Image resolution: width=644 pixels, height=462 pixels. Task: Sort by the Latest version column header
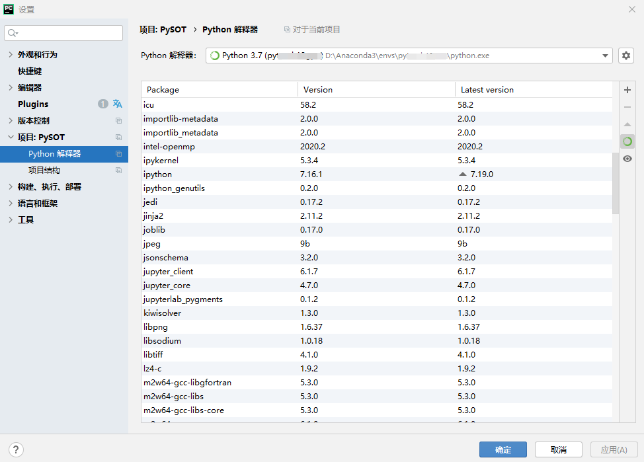tap(534, 89)
